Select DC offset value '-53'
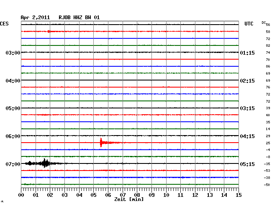272x206 pixels. coord(267,171)
